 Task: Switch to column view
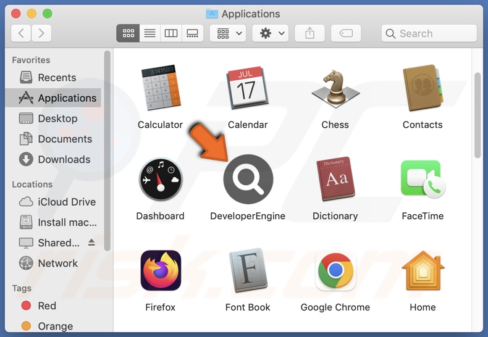(171, 33)
